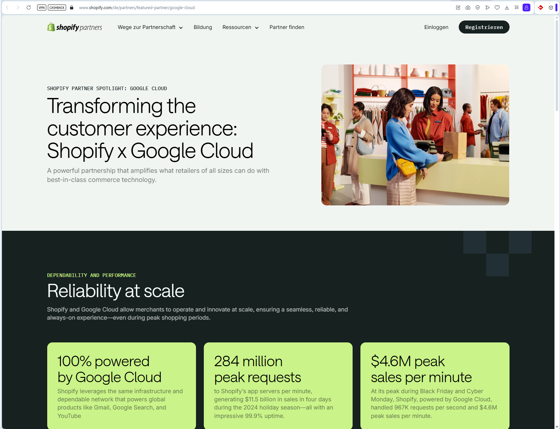
Task: Add page to bookmarks with heart icon
Action: pos(497,7)
